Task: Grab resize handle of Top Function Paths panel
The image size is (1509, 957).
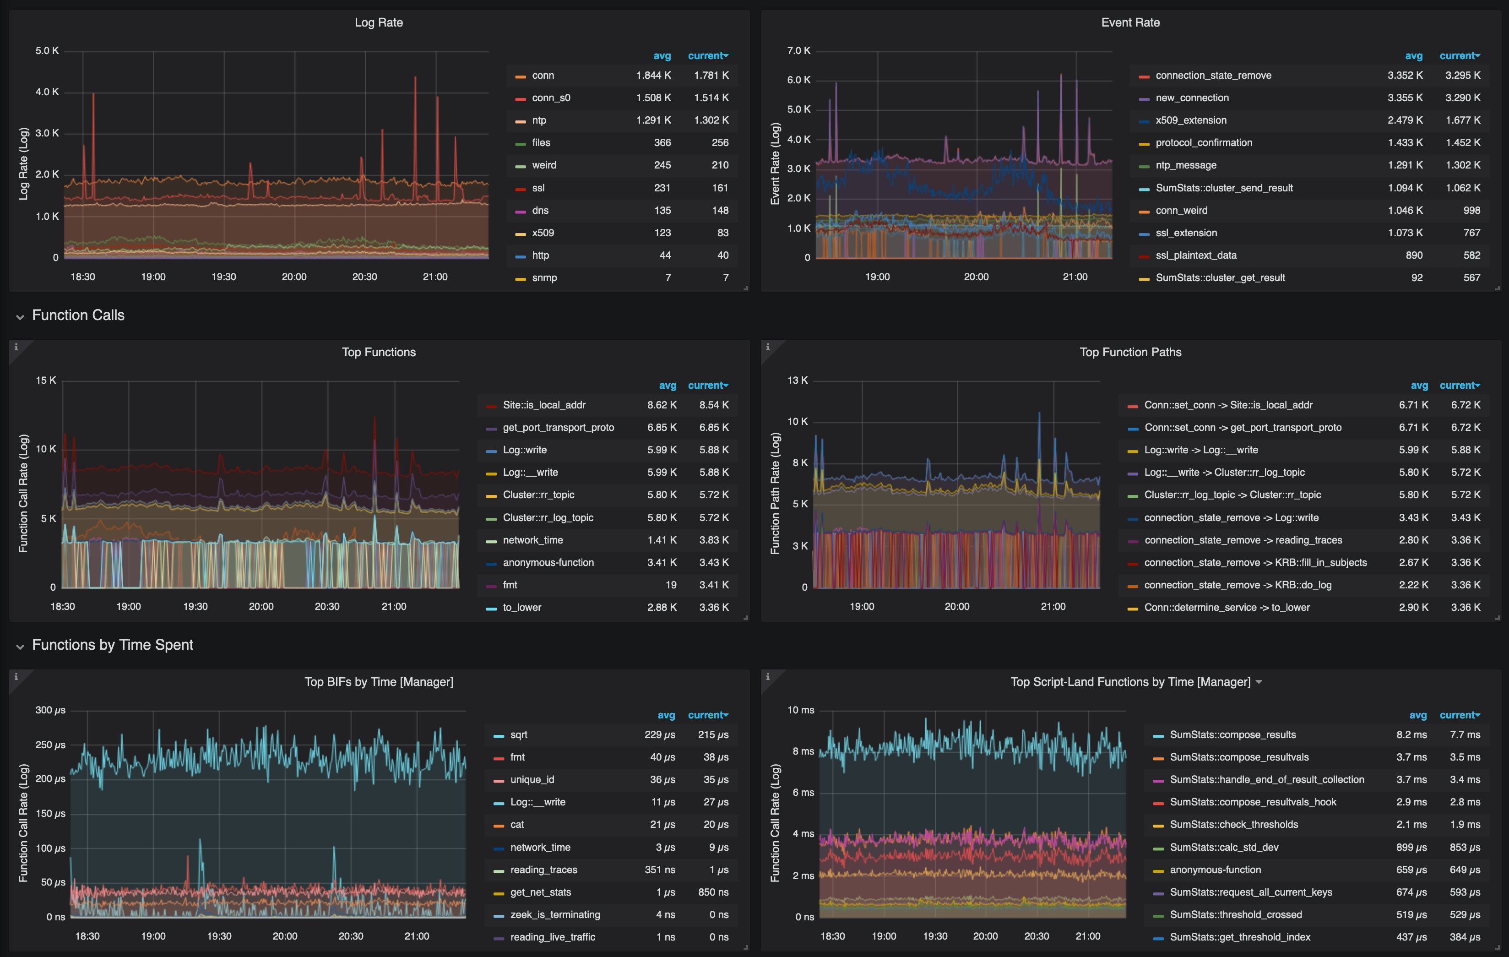Action: [1497, 618]
